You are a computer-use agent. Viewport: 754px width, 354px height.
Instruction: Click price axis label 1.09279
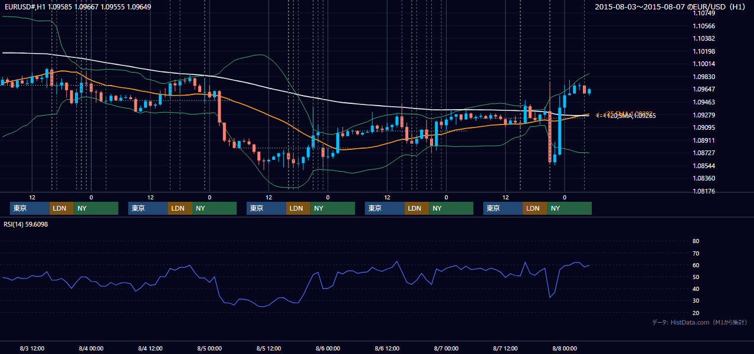(x=704, y=114)
